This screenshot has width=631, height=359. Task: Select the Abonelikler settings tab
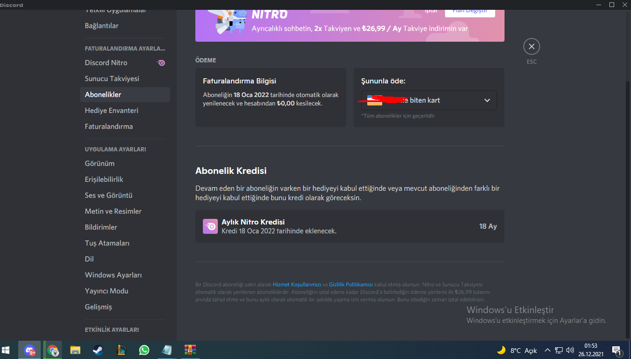point(125,95)
